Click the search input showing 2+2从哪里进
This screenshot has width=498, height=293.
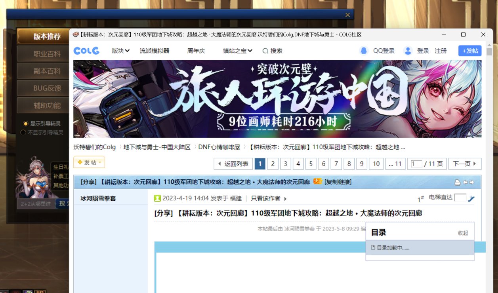pyautogui.click(x=36, y=204)
